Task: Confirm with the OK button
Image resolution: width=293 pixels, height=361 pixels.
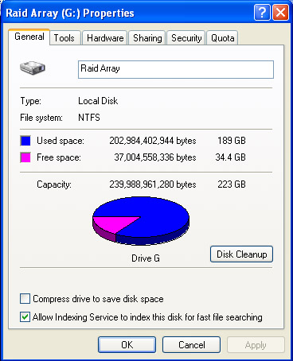Action: pyautogui.click(x=127, y=345)
